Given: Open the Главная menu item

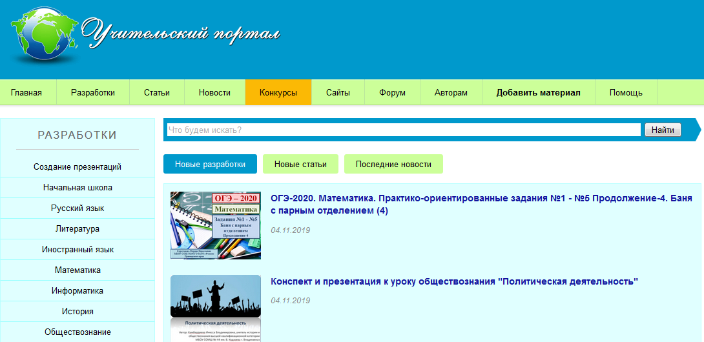Looking at the screenshot, I should click(x=26, y=92).
